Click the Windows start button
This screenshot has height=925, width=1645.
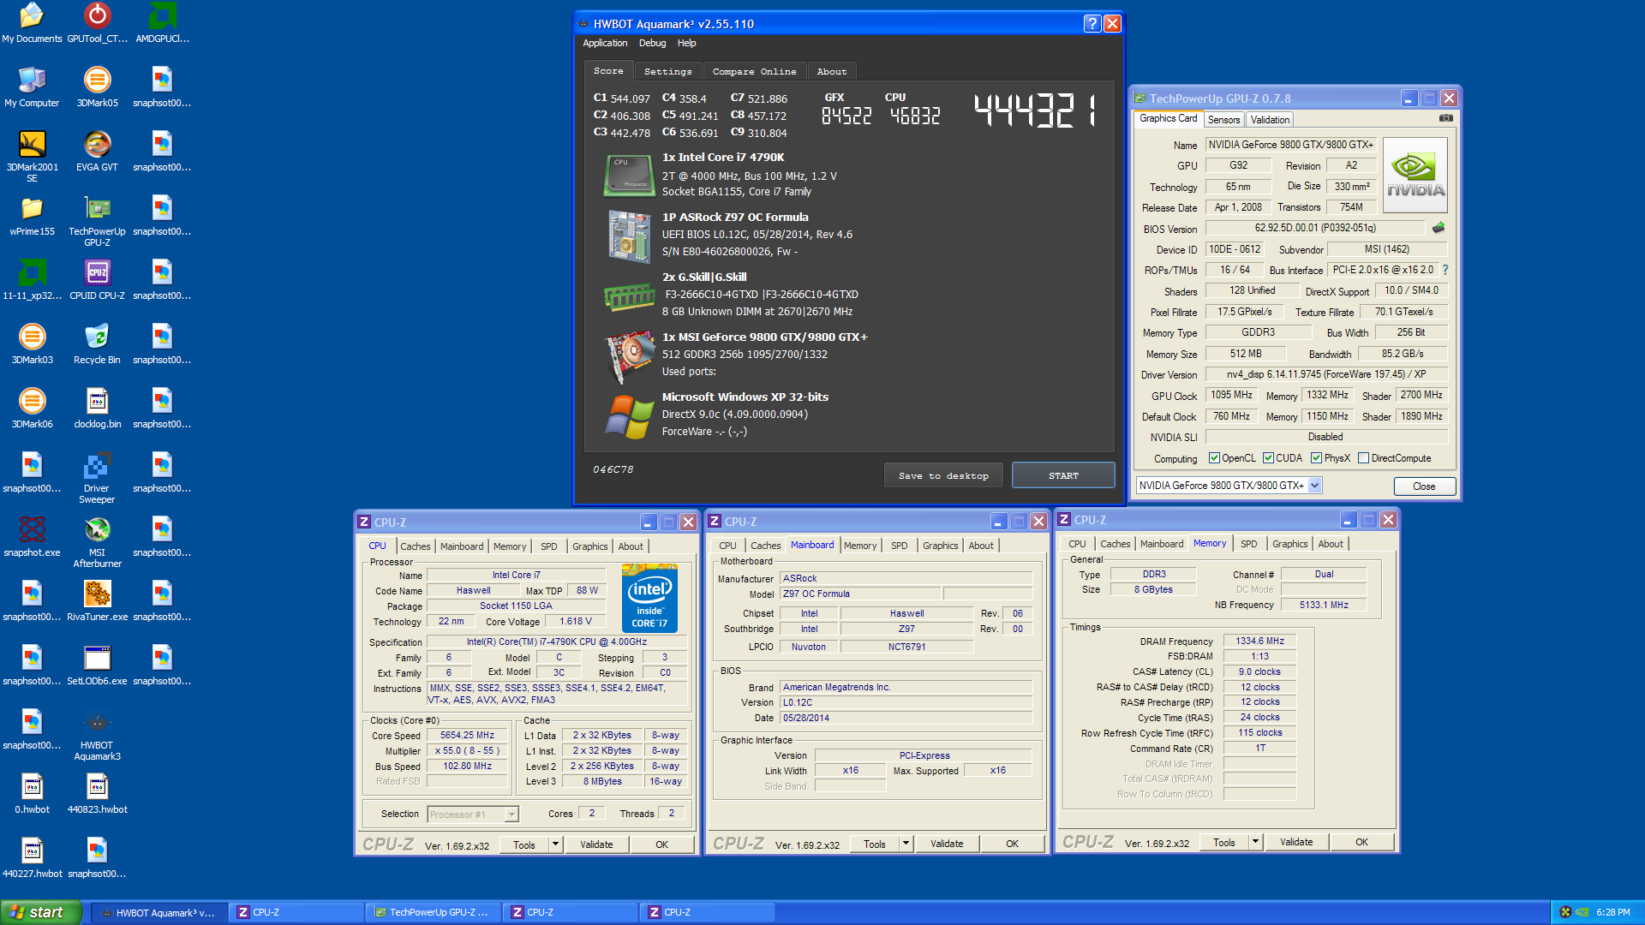(41, 912)
